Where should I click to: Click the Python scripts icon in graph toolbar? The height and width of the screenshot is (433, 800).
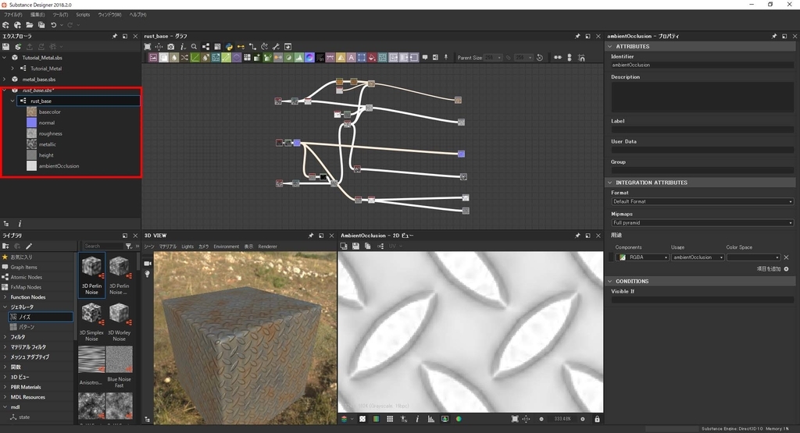coord(229,46)
